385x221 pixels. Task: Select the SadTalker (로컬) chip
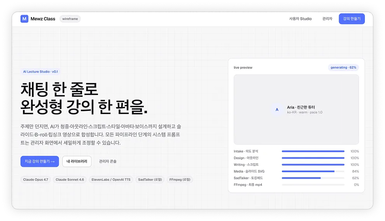[x=150, y=180]
